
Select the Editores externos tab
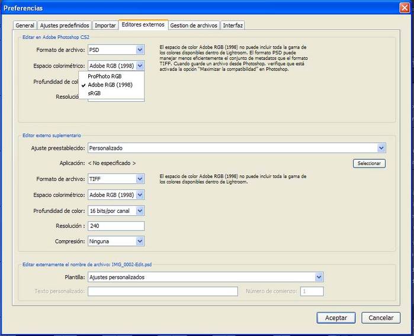[143, 25]
